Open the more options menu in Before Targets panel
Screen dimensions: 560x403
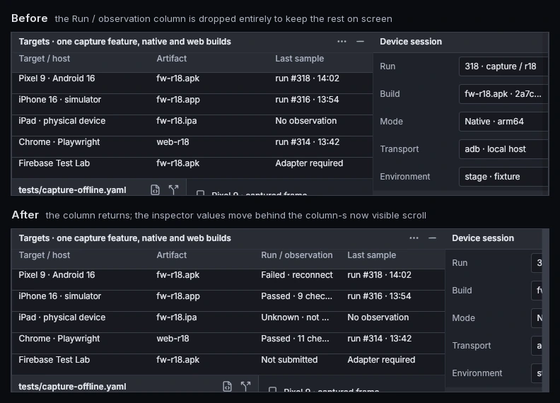(x=342, y=42)
